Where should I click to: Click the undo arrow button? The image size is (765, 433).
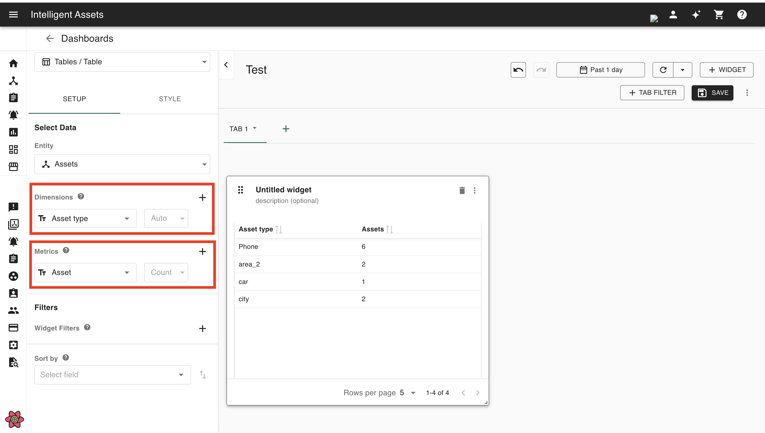(518, 70)
